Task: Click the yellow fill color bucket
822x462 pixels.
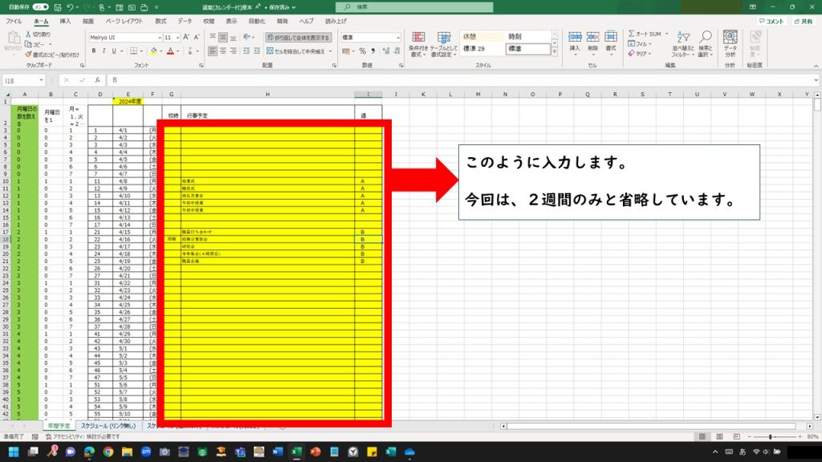Action: [x=153, y=51]
